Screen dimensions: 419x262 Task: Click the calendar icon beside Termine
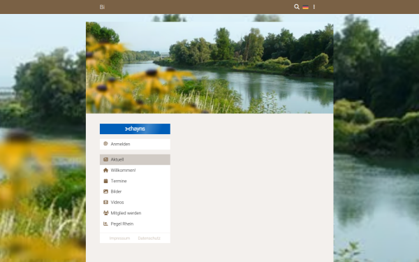coord(105,181)
